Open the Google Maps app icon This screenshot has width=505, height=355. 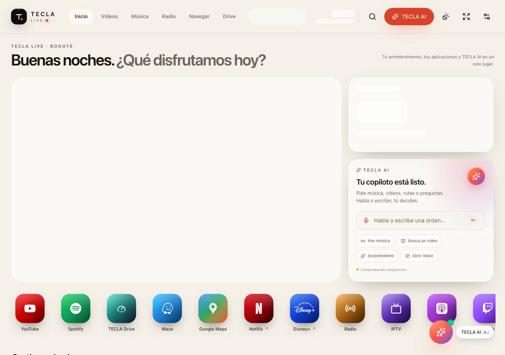(213, 308)
